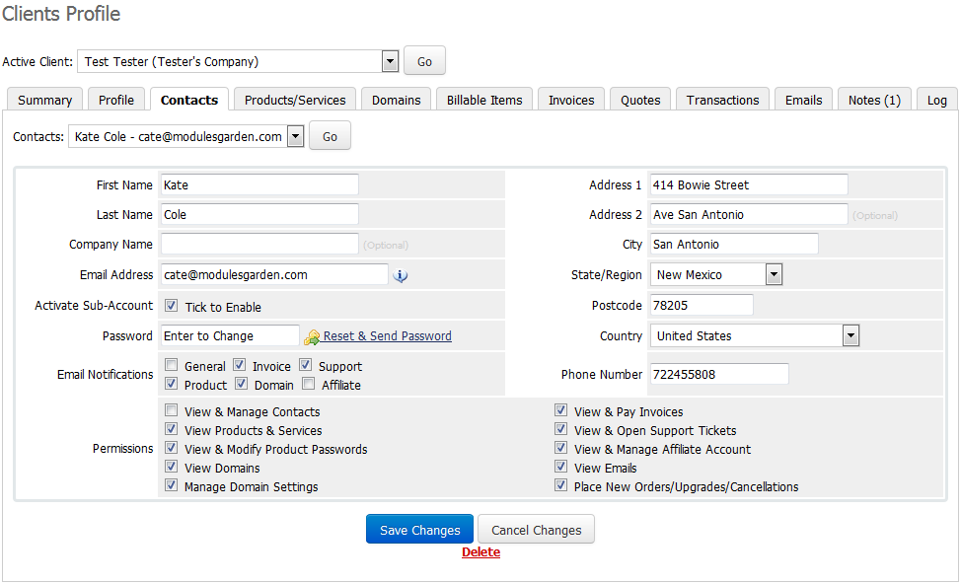
Task: Open the Log tab
Action: 937,100
